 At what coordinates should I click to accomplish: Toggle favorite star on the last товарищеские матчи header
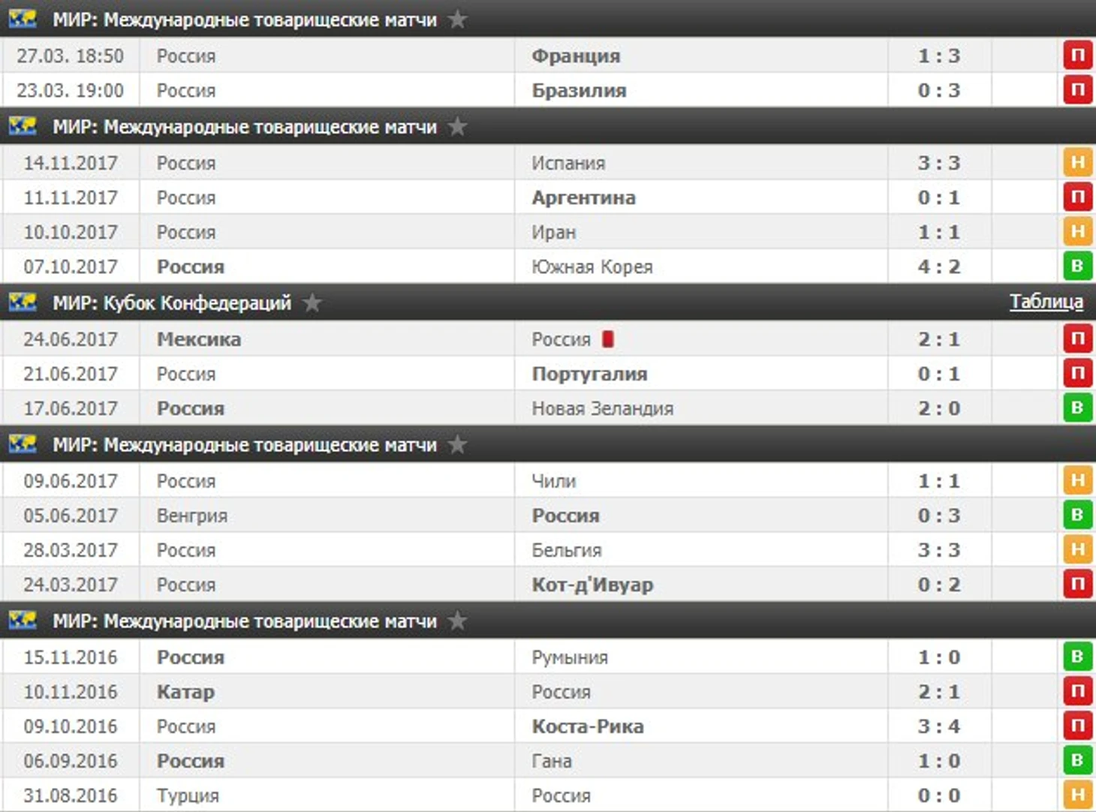(457, 621)
